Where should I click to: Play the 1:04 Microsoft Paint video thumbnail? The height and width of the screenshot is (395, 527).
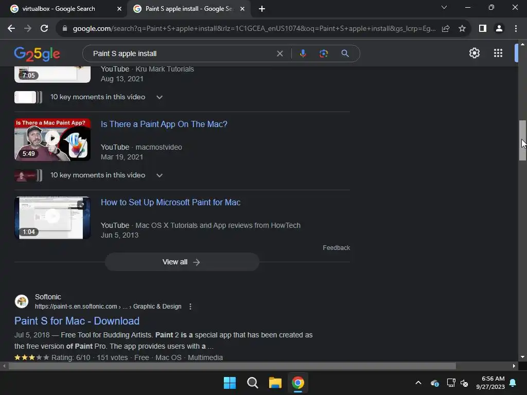click(x=52, y=218)
